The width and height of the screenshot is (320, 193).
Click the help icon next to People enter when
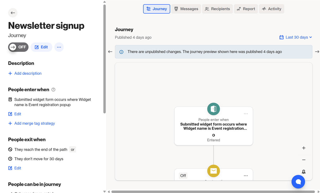click(53, 90)
